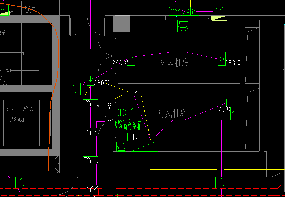Select smoke detector inside 排风机房 room
The width and height of the screenshot is (285, 197).
tap(179, 52)
